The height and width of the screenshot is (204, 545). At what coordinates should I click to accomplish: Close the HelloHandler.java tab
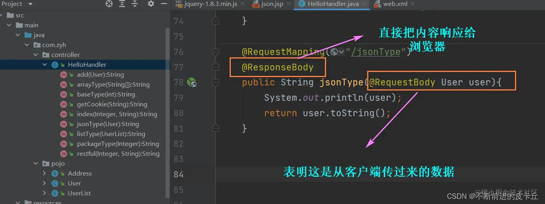tap(364, 4)
